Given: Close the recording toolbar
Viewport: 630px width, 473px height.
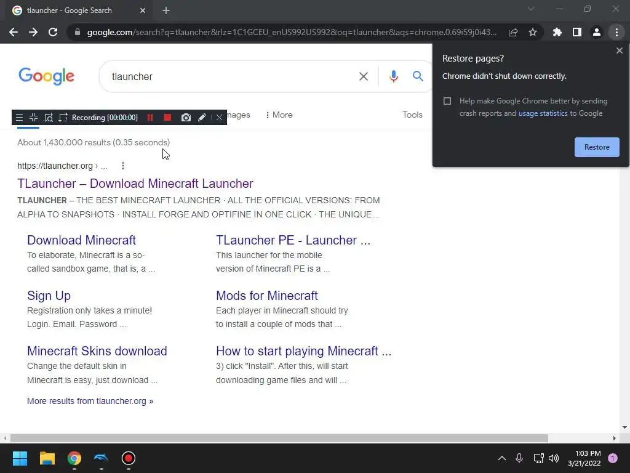Looking at the screenshot, I should [x=219, y=118].
